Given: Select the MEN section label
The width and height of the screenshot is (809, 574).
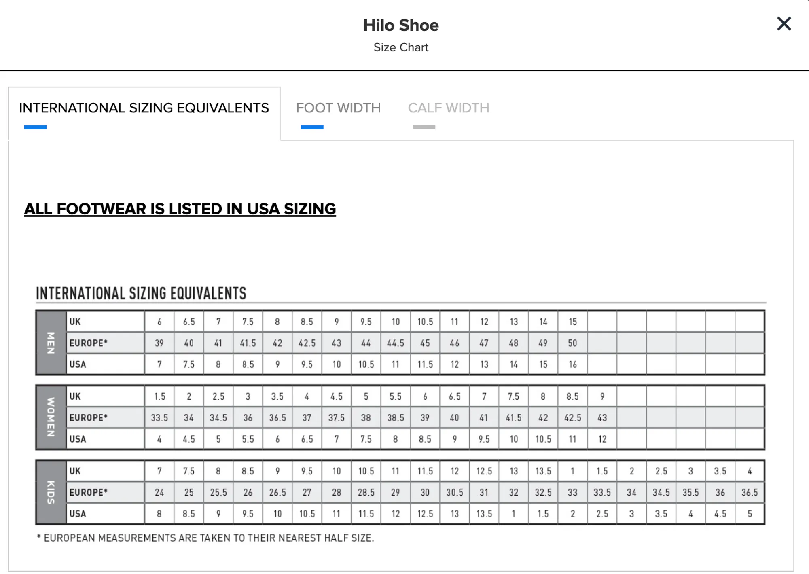Looking at the screenshot, I should (x=51, y=343).
